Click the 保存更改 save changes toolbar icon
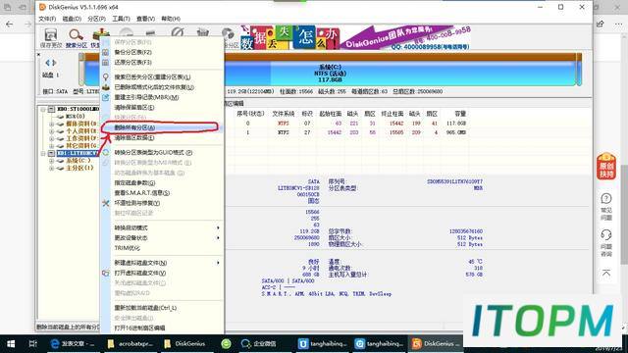Viewport: 628px width, 353px height. [x=51, y=38]
